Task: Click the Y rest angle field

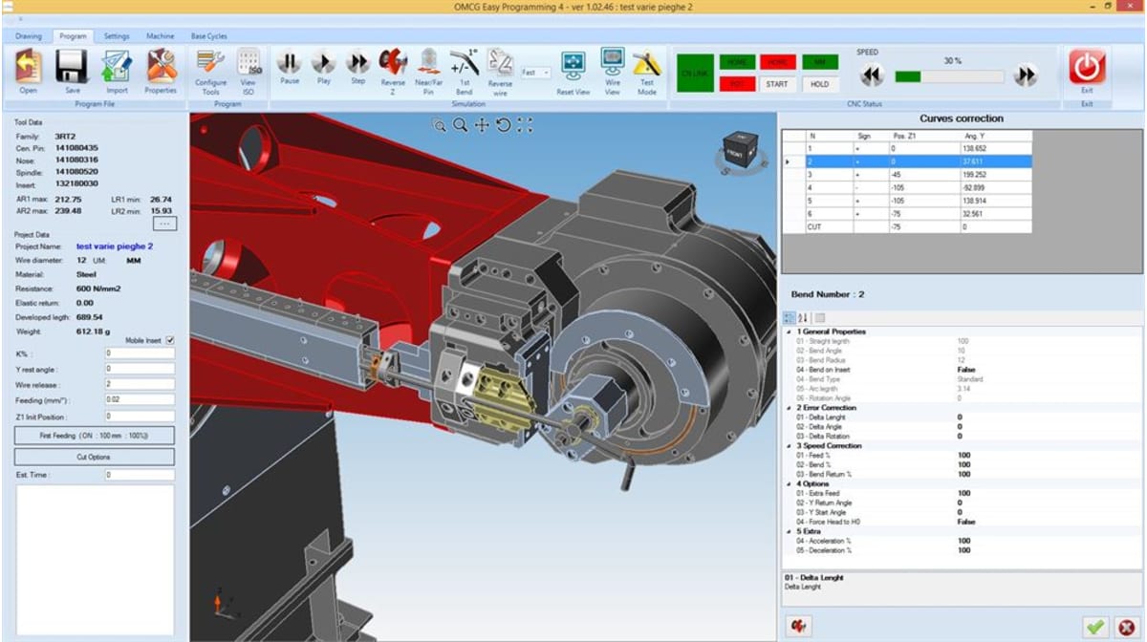Action: [140, 369]
